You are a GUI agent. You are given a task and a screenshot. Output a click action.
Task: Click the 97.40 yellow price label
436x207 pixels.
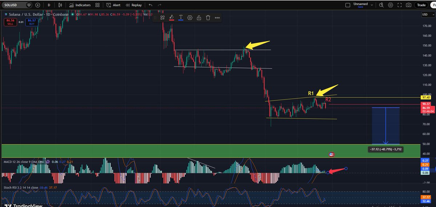click(426, 98)
